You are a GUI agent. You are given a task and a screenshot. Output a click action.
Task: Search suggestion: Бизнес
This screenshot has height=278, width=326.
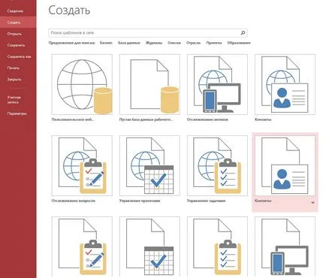click(106, 43)
